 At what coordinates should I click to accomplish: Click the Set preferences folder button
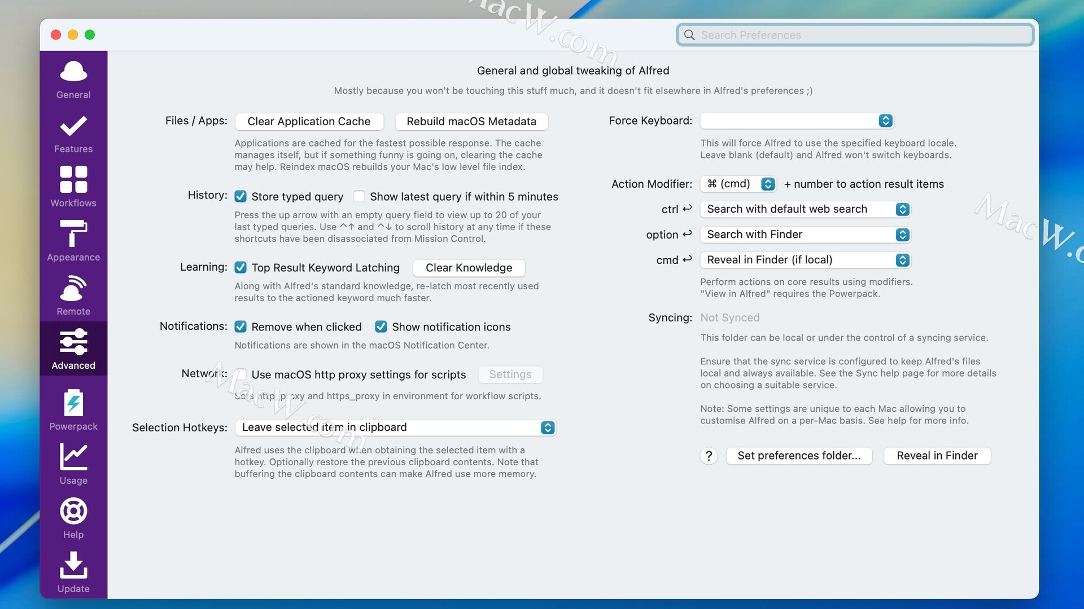click(x=799, y=456)
